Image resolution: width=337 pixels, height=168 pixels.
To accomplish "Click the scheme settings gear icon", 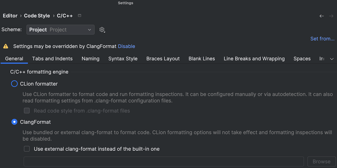I will click(x=102, y=30).
